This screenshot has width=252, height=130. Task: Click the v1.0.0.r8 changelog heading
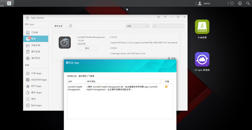(113, 48)
